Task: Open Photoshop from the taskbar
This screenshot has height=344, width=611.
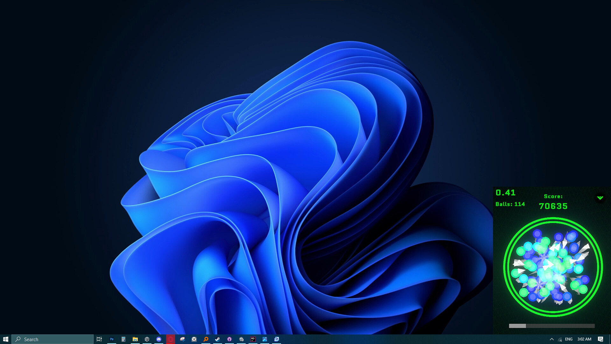Action: click(112, 339)
